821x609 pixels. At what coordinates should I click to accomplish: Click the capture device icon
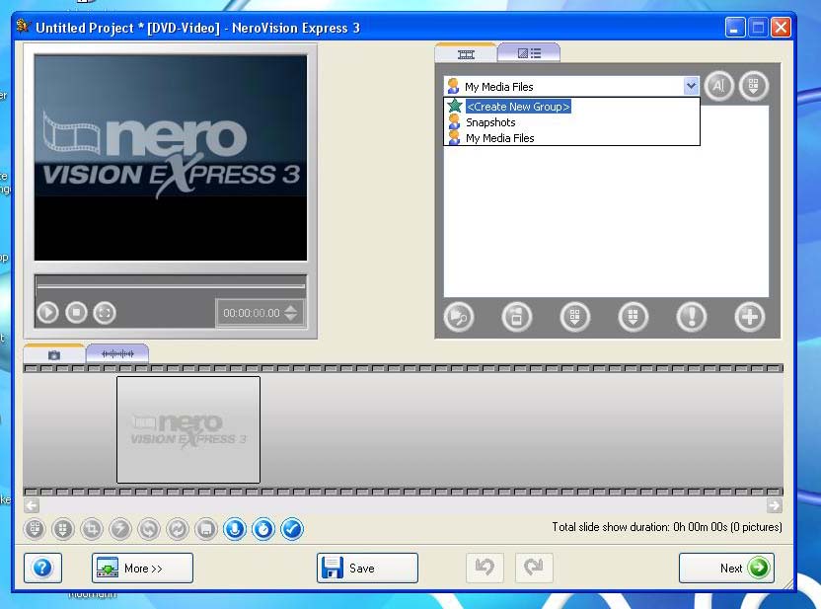(517, 317)
